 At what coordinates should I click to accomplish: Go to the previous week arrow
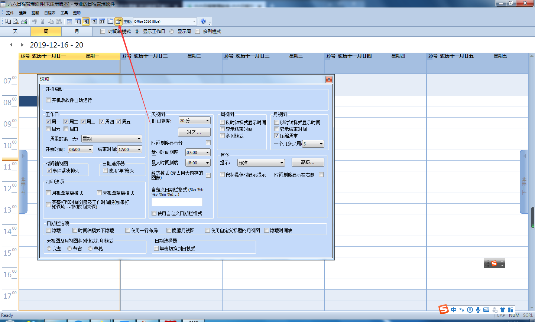click(12, 45)
